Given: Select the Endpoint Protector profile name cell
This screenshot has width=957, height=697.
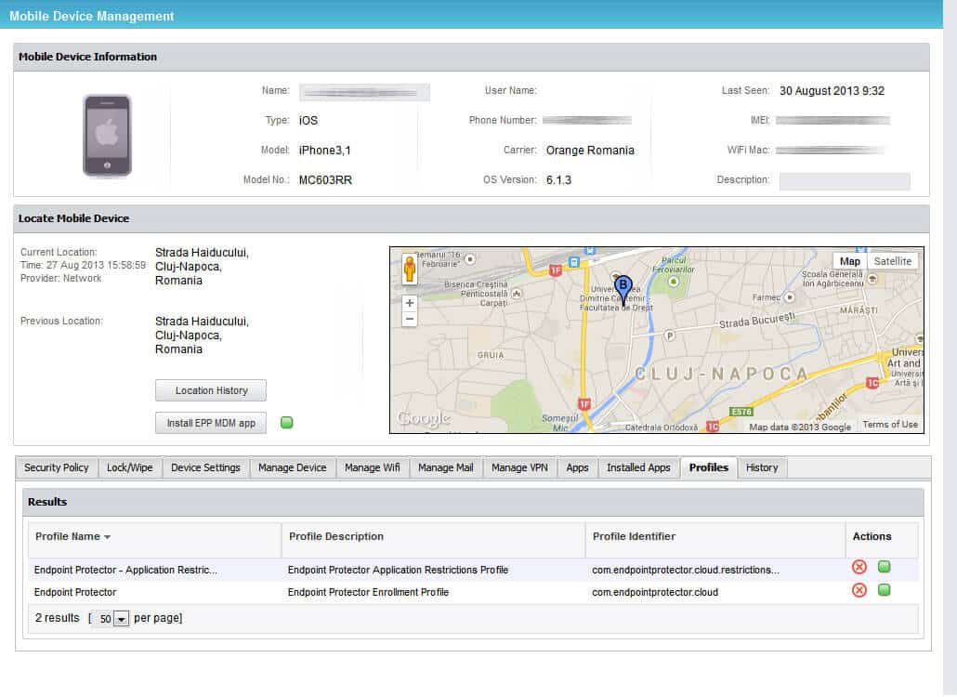Looking at the screenshot, I should pyautogui.click(x=75, y=593).
